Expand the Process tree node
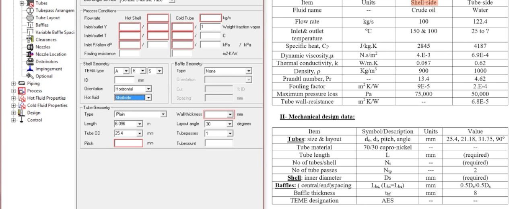 14,91
